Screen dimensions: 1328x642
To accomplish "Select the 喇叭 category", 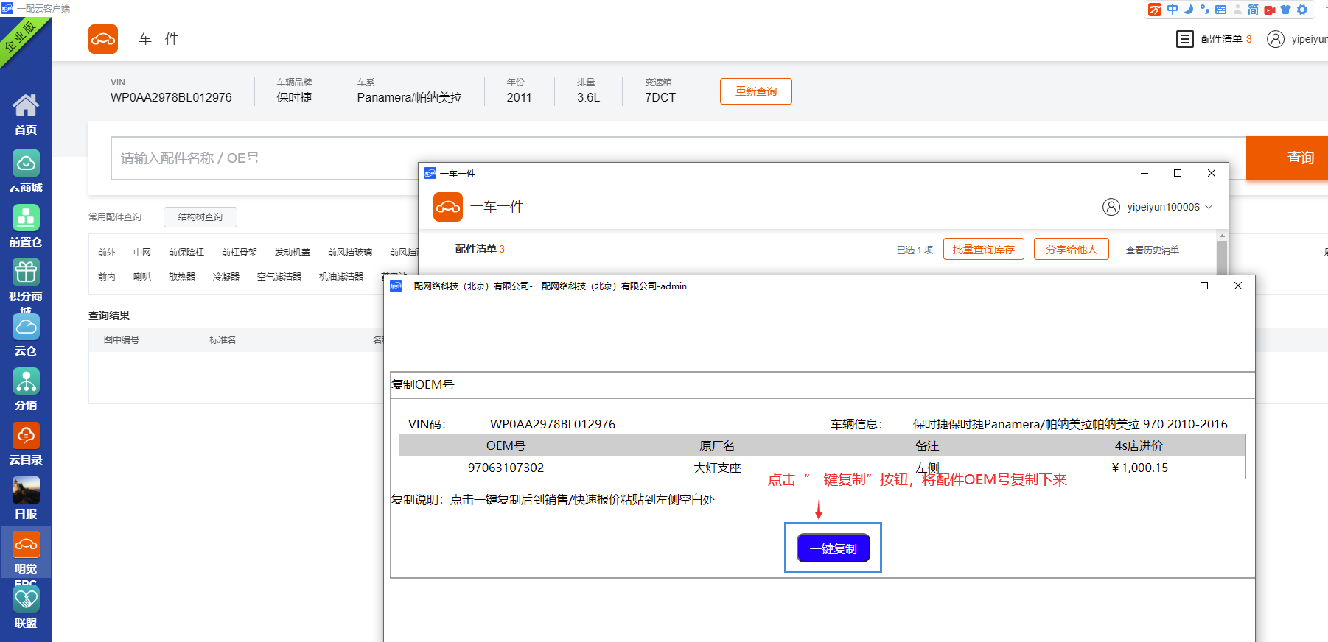I will point(142,277).
